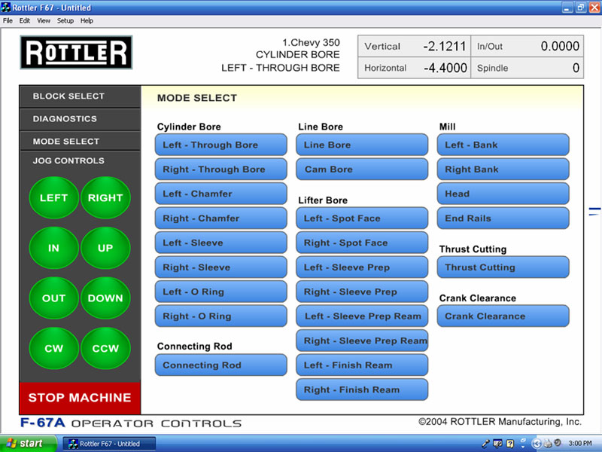Select the Thrust Cutting mode
Image resolution: width=602 pixels, height=452 pixels.
pos(503,267)
